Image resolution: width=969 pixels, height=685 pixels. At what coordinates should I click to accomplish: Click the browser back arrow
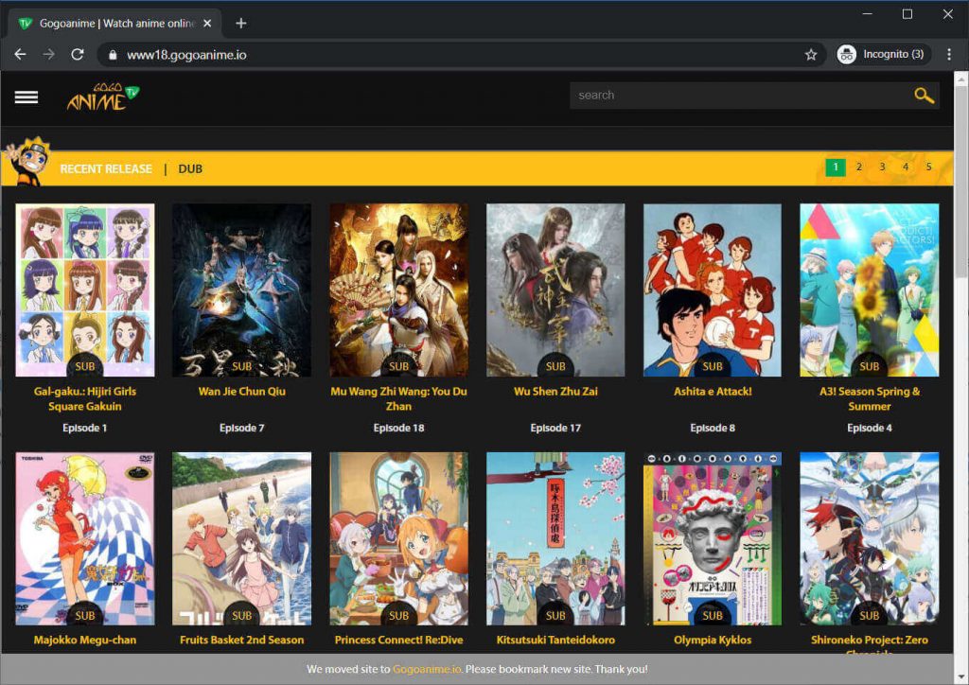(x=20, y=54)
